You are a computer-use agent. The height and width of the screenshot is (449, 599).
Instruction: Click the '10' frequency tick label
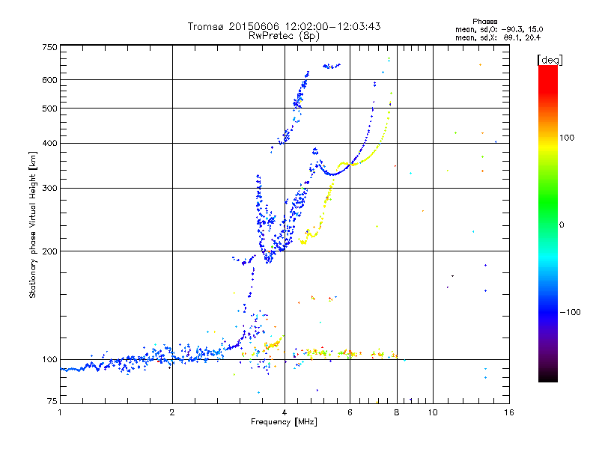pyautogui.click(x=433, y=412)
